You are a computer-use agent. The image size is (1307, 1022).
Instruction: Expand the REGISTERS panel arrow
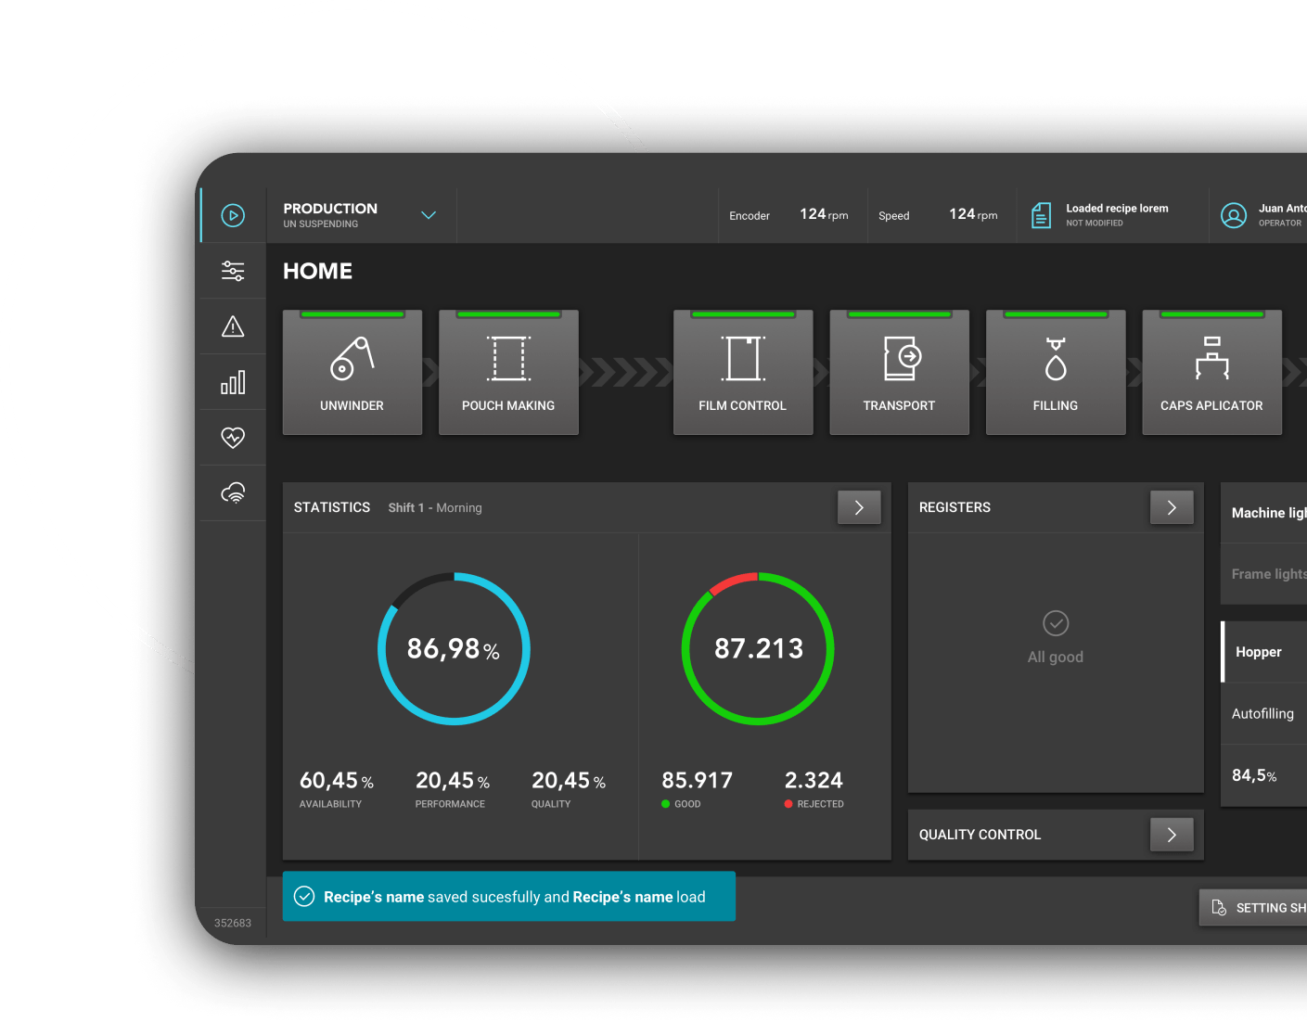tap(1171, 507)
